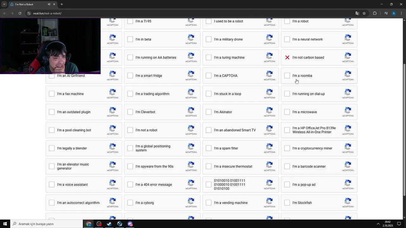Tick the I'm a TI-95 checkbox
This screenshot has height=228, width=406.
point(130,21)
